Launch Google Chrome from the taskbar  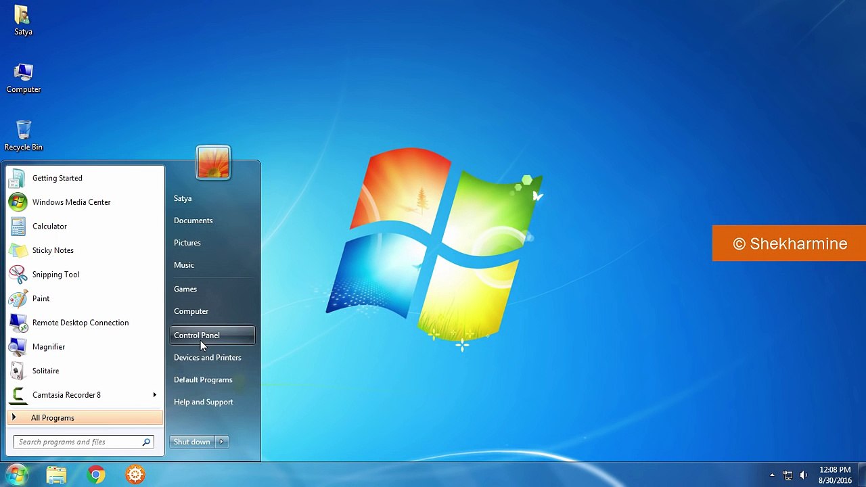[96, 475]
